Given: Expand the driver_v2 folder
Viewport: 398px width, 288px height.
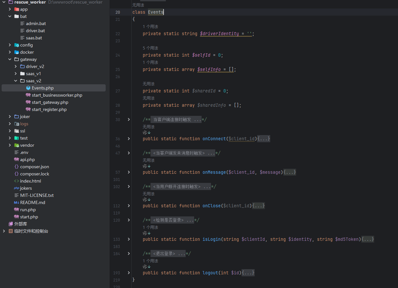Looking at the screenshot, I should click(16, 67).
